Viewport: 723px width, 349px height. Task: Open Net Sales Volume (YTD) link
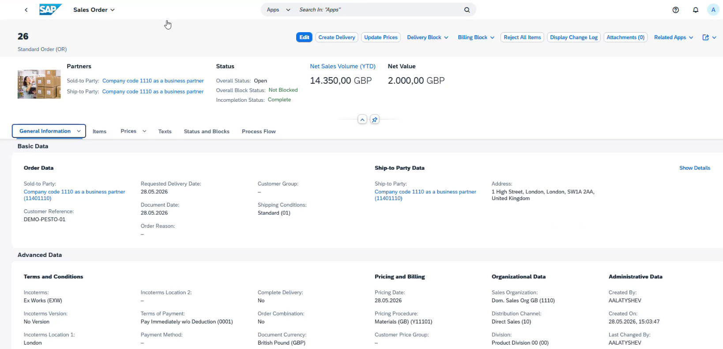343,66
